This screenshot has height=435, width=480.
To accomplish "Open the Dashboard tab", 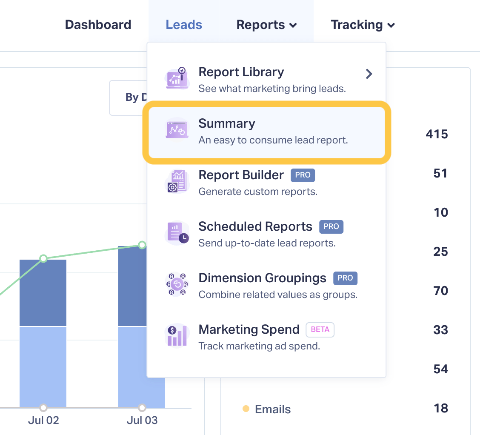I will (x=98, y=25).
